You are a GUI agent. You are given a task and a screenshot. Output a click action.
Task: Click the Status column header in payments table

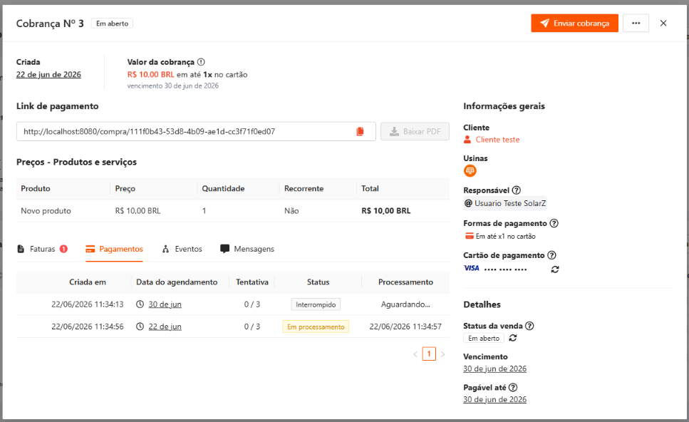(x=318, y=282)
